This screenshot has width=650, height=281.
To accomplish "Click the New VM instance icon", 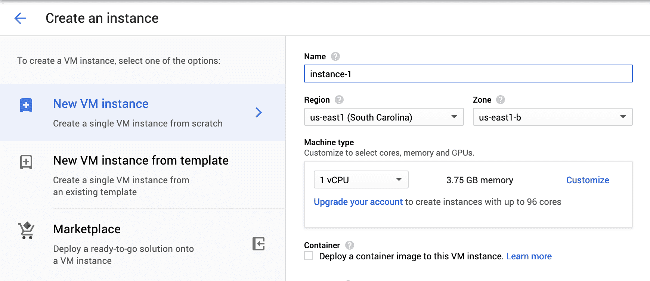I will (26, 105).
